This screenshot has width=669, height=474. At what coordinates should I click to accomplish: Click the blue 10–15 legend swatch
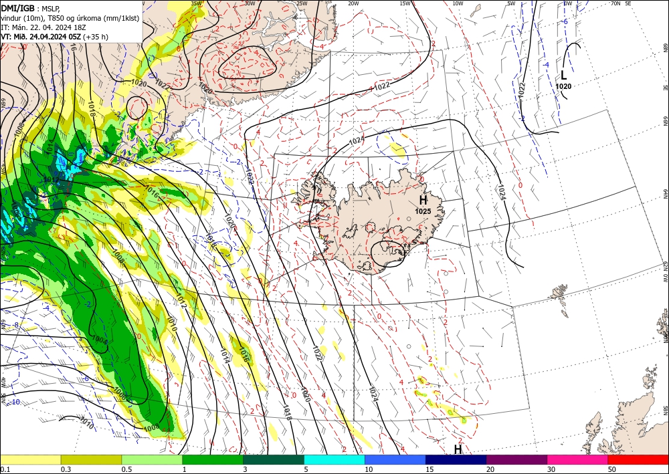(395, 459)
